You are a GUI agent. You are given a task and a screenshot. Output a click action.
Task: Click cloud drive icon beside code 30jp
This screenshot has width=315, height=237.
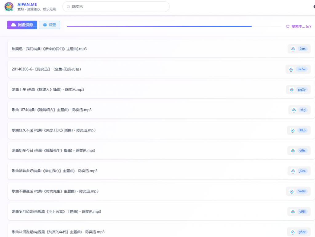click(293, 130)
